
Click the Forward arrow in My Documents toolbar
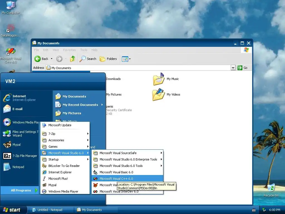pyautogui.click(x=59, y=59)
